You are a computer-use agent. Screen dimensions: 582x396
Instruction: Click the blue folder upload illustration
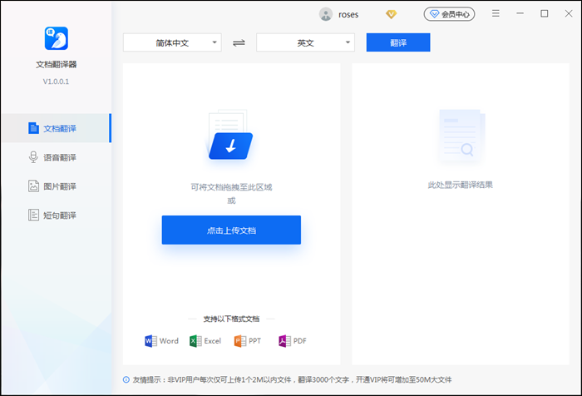tap(230, 136)
